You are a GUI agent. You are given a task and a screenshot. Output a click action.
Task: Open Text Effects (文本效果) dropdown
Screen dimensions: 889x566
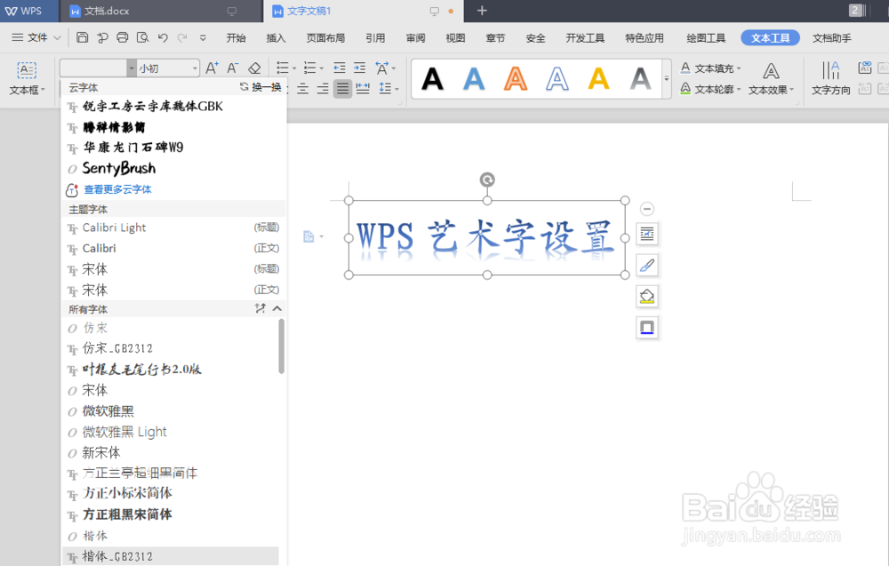pyautogui.click(x=771, y=78)
